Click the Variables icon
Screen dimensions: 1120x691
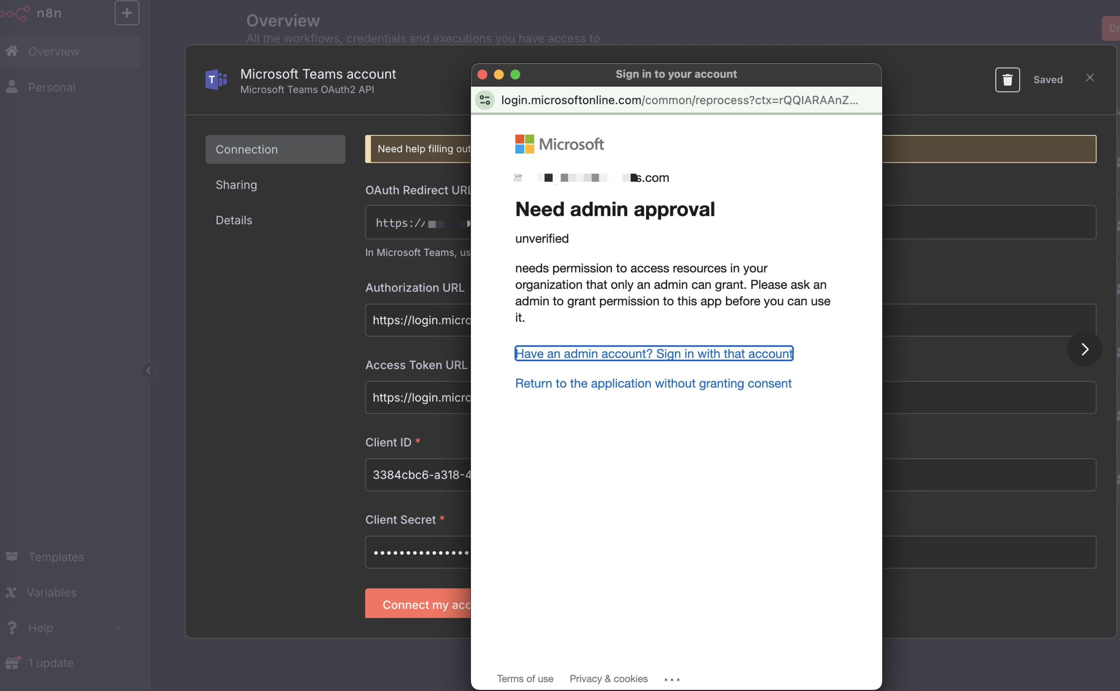[11, 592]
